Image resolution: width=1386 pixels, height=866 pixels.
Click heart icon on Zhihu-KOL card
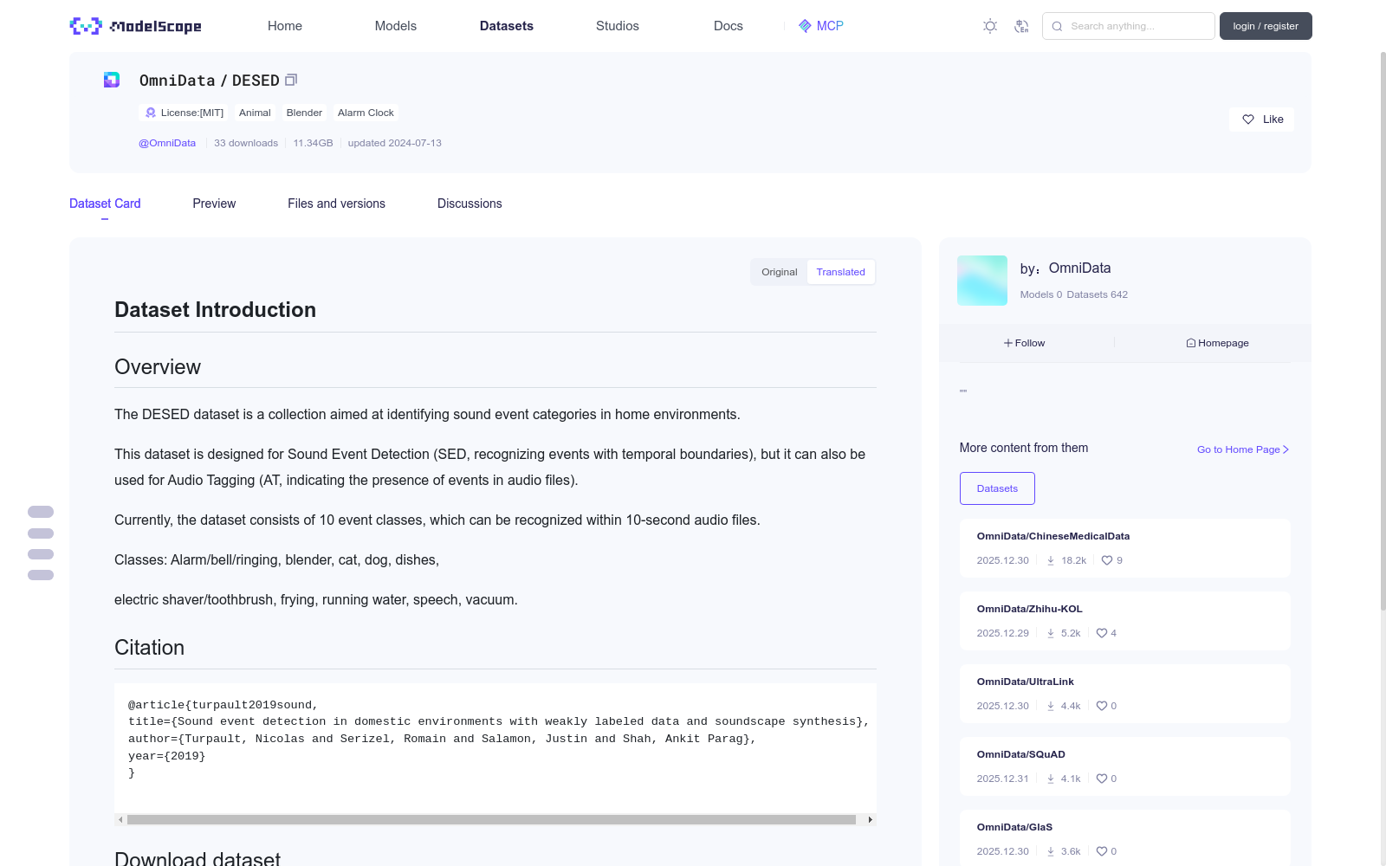pyautogui.click(x=1102, y=633)
